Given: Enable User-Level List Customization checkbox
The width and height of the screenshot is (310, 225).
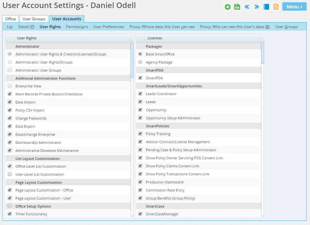Looking at the screenshot, I should coord(10,174).
